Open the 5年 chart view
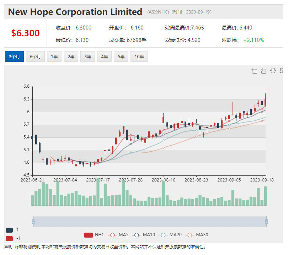Screen dimensions: 288x255 (x=121, y=56)
